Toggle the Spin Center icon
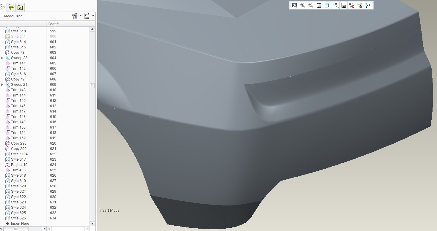The width and height of the screenshot is (437, 231). click(368, 5)
